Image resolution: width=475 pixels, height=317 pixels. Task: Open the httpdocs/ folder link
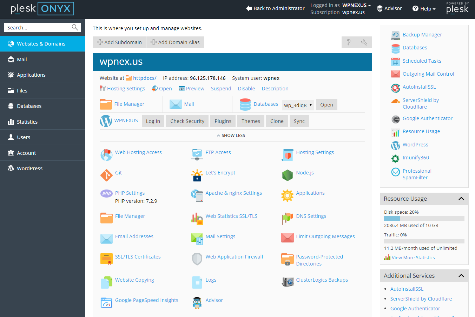[x=145, y=78]
